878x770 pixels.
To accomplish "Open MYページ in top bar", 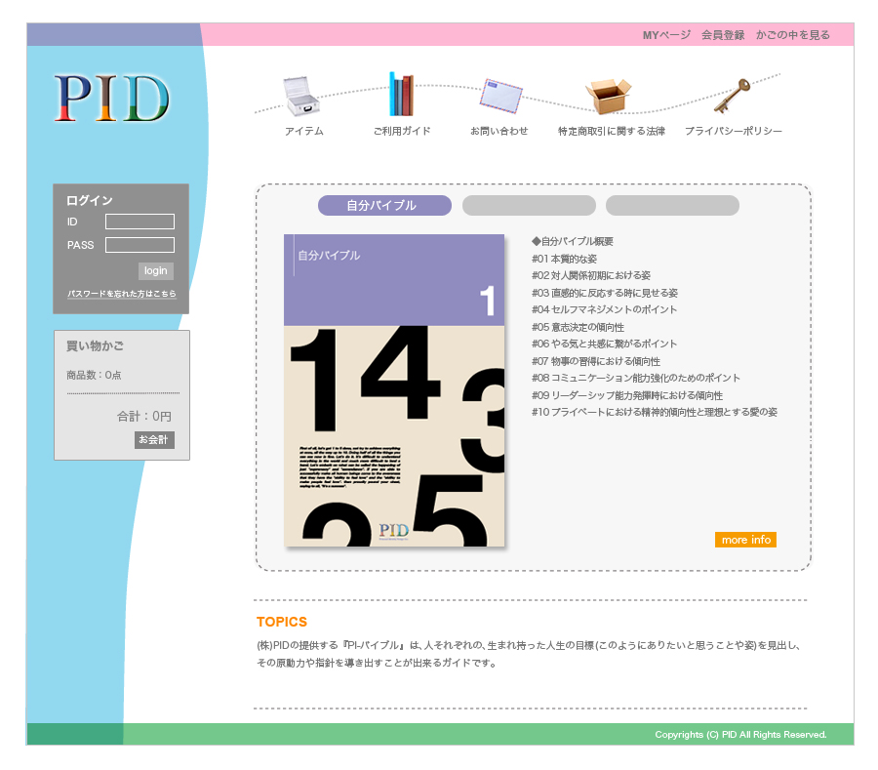I will click(666, 35).
